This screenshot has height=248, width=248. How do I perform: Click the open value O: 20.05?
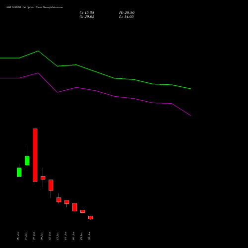pyautogui.click(x=87, y=17)
